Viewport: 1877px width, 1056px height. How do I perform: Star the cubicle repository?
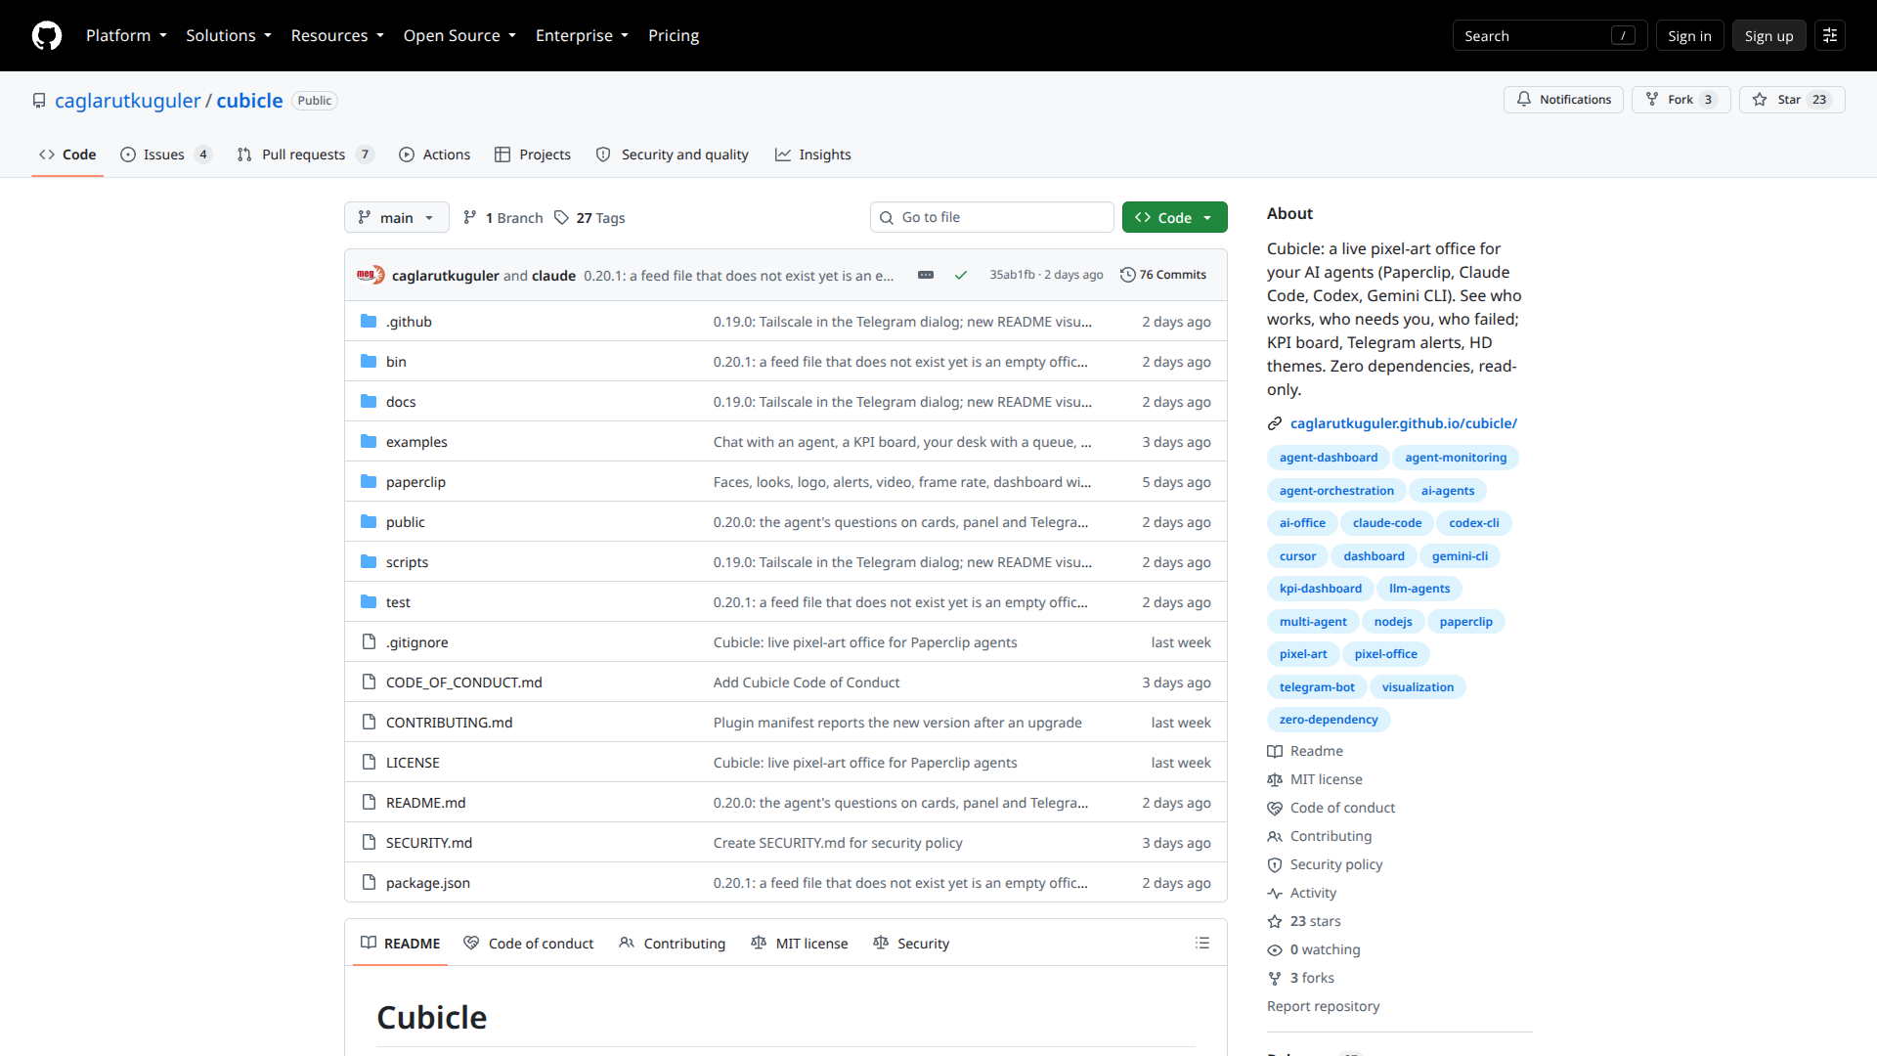coord(1791,100)
